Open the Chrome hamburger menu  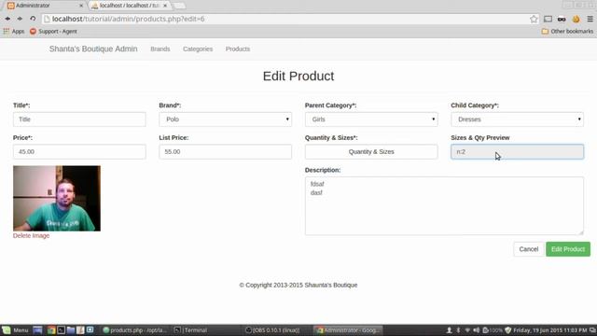pyautogui.click(x=590, y=19)
